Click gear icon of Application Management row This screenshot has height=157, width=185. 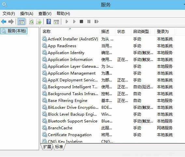(45, 73)
